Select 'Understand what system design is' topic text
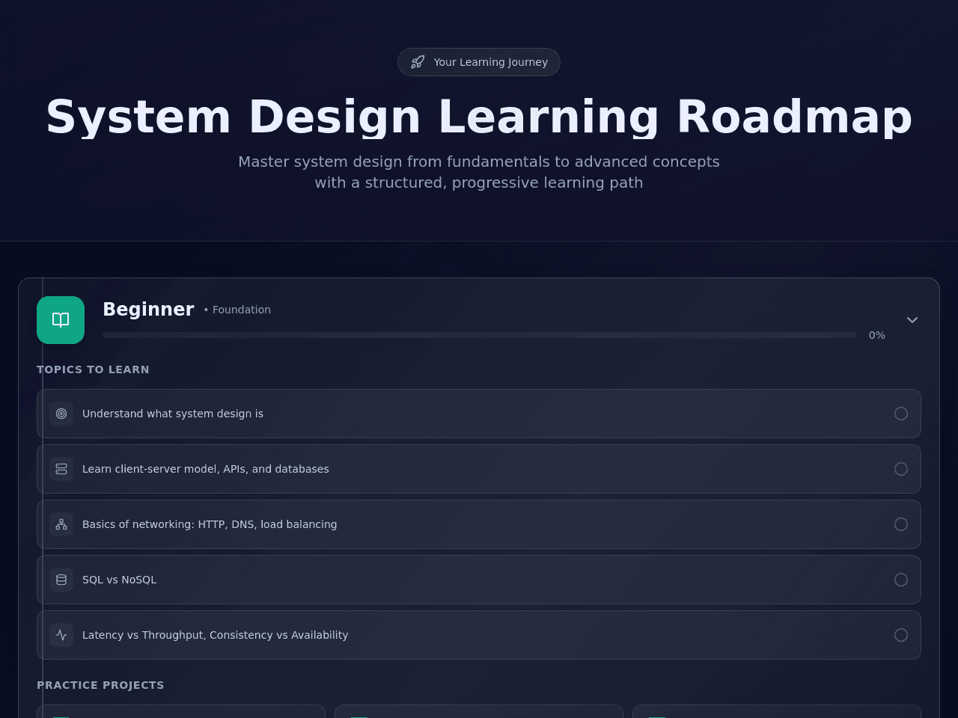 173,414
